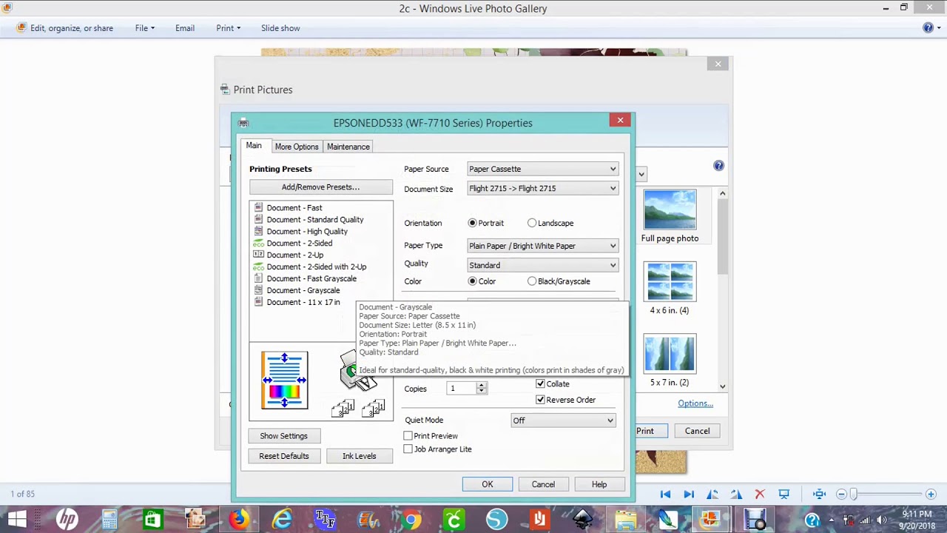This screenshot has width=947, height=533.
Task: Switch to More Options tab
Action: [297, 147]
